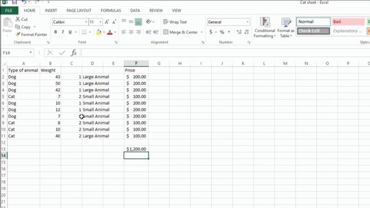Apply red Font Color A
The image size is (370, 208).
point(110,32)
